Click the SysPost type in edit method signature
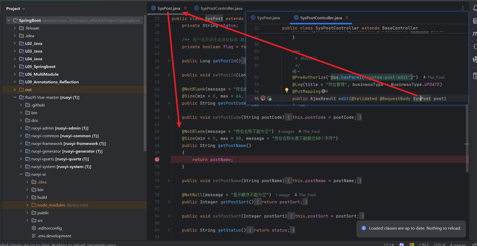Screen dimensions: 477x246 tap(422, 99)
